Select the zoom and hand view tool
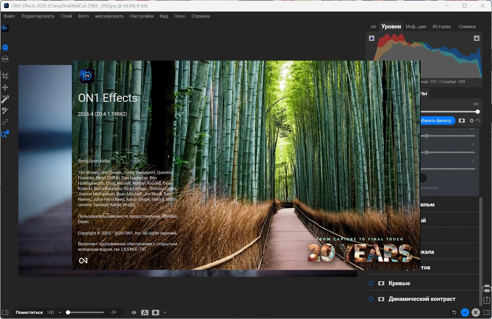This screenshot has width=492, height=319. click(x=5, y=133)
